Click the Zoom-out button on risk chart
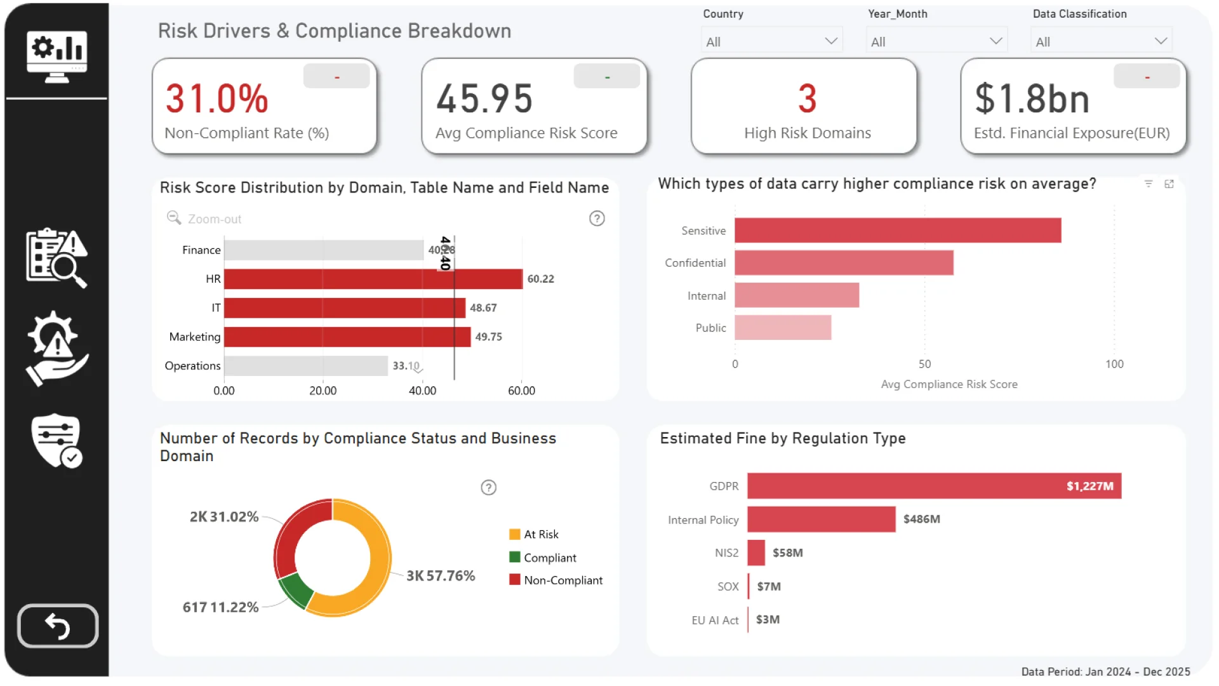 204,219
